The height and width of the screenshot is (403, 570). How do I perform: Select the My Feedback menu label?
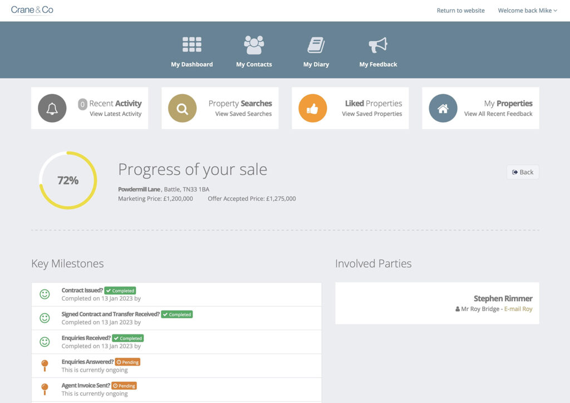click(378, 65)
